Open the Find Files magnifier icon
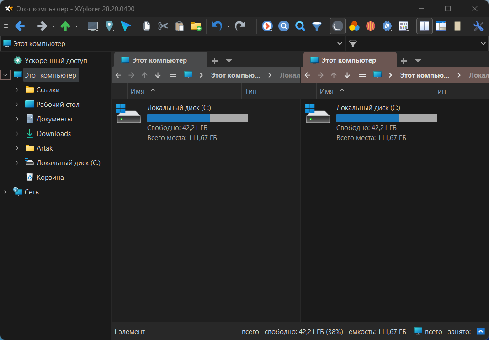489x340 pixels. (300, 26)
